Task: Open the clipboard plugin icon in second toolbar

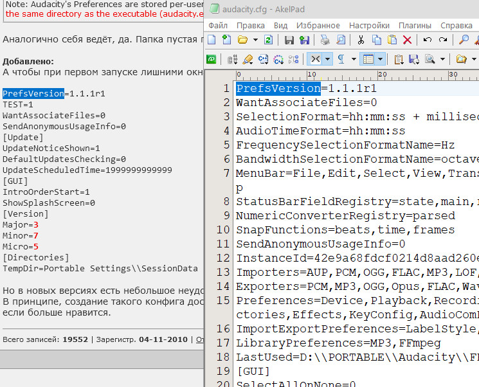Action: coord(399,59)
